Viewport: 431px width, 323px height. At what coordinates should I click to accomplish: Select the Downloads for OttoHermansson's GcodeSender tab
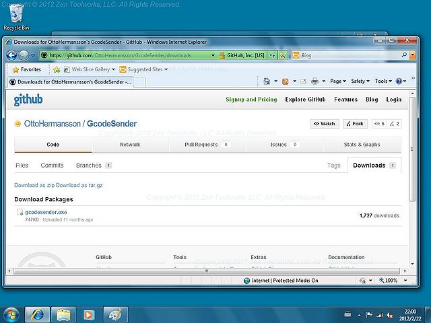[70, 82]
